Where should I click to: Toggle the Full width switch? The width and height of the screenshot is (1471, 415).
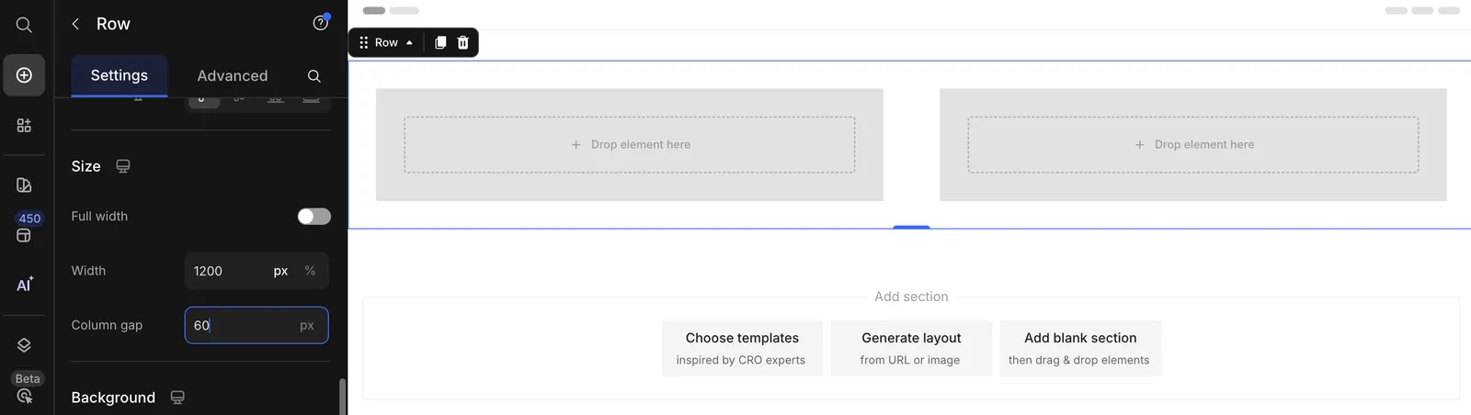coord(314,217)
